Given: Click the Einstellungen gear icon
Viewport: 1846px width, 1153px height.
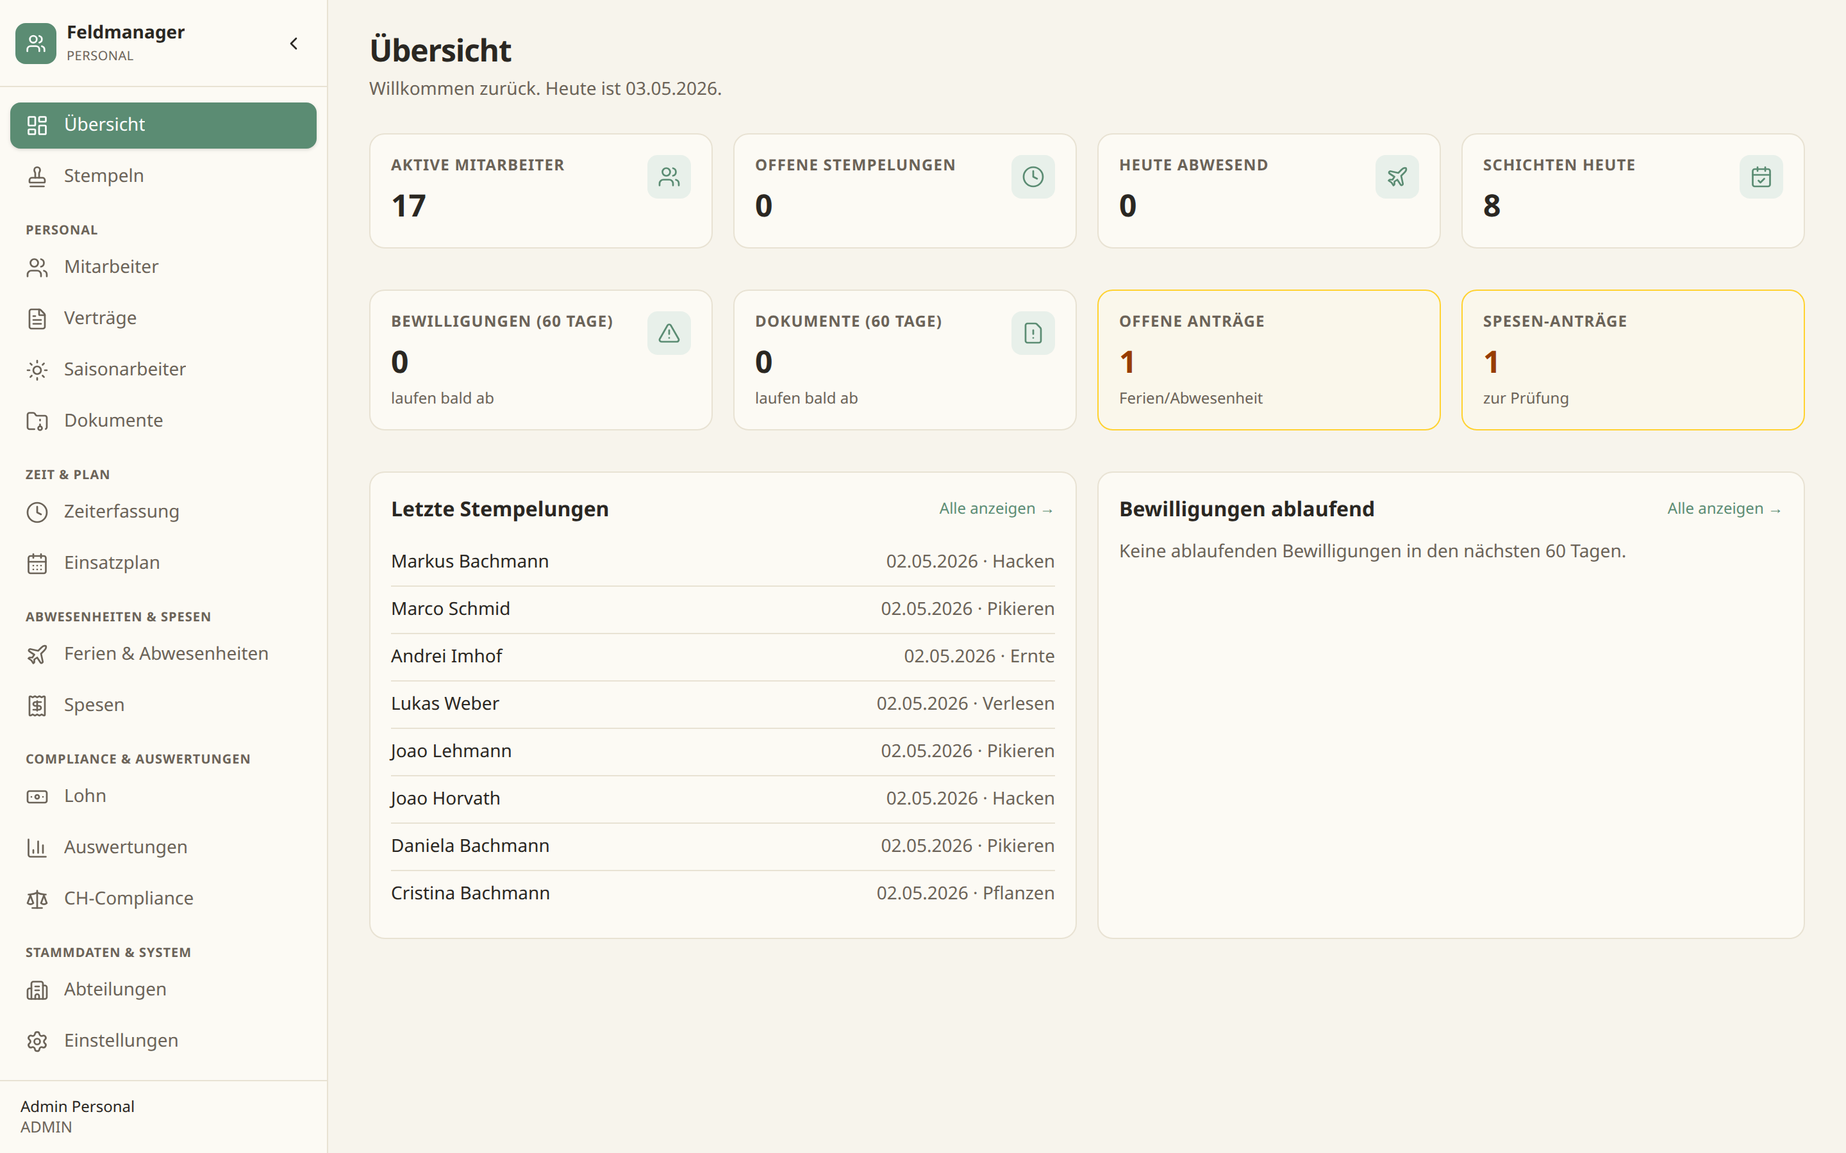Looking at the screenshot, I should click(x=37, y=1041).
